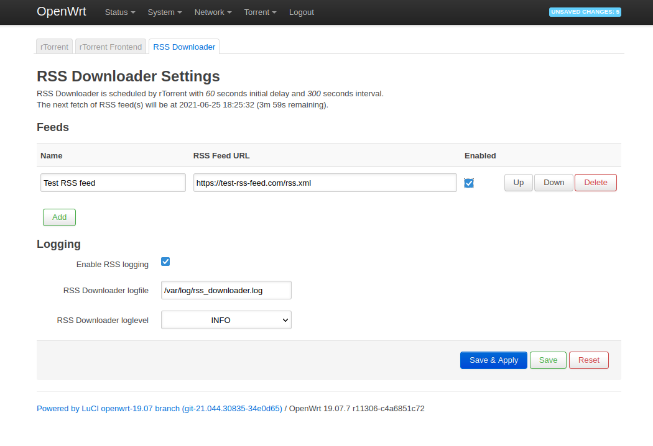Open the Unsaved Changes indicator
Screen dimensions: 653x446
pos(585,12)
